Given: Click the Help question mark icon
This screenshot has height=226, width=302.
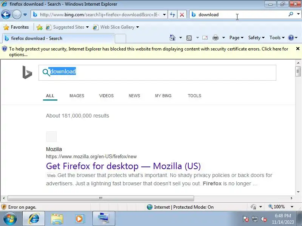Looking at the screenshot, I should (291, 38).
